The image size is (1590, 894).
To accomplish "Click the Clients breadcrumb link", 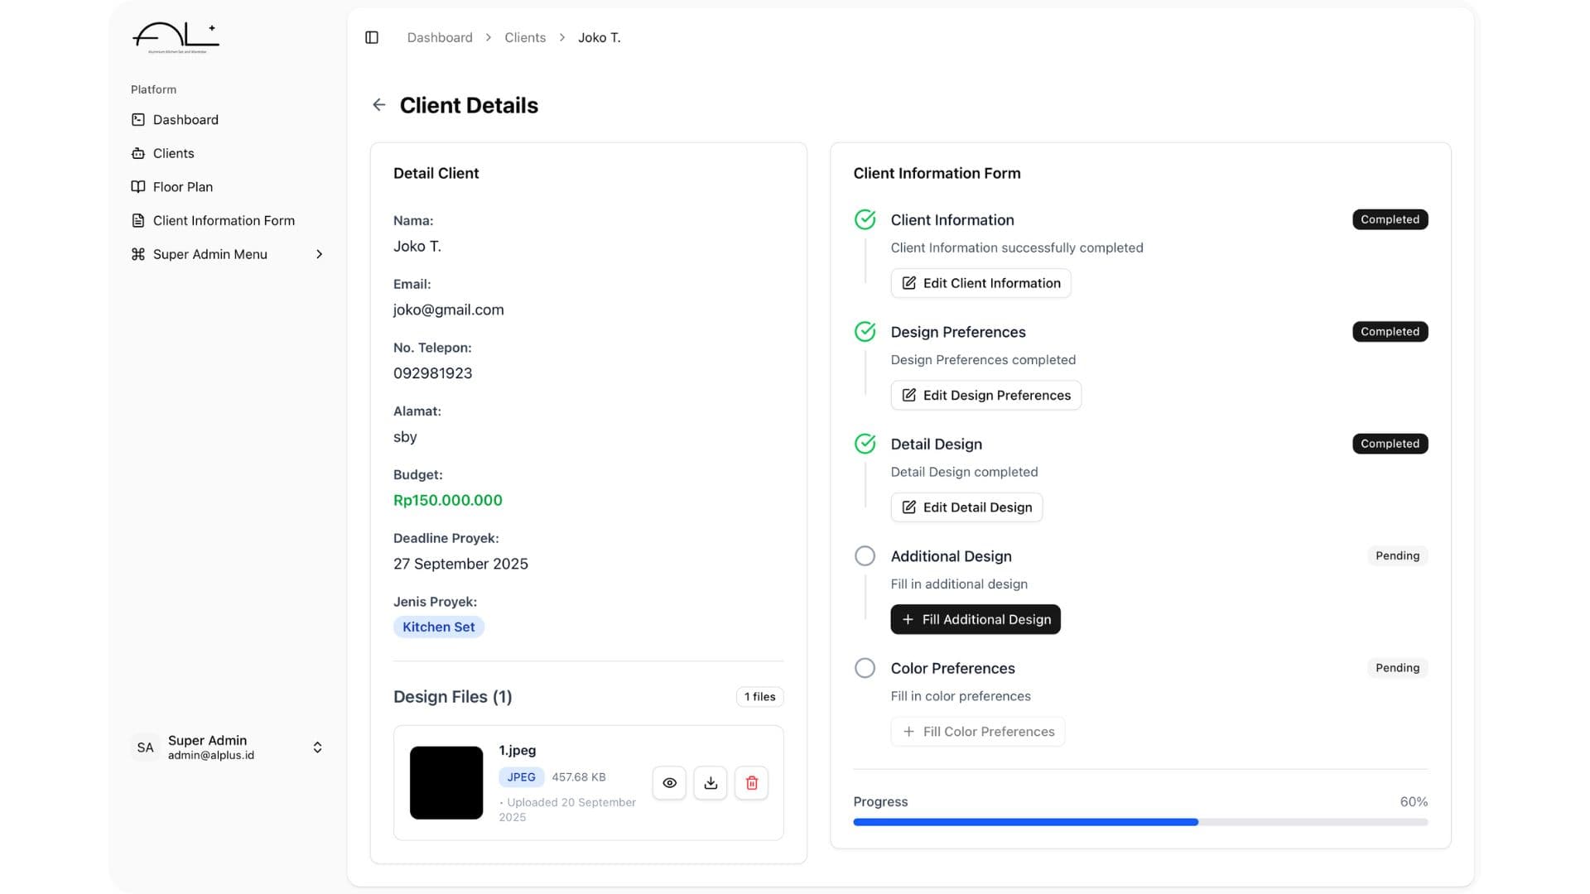I will click(x=525, y=37).
